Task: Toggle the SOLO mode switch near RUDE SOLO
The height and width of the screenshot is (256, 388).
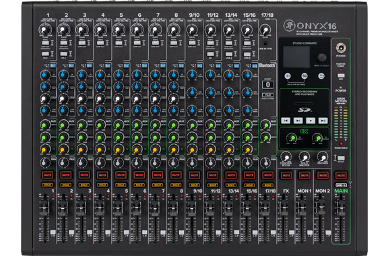Action: 341,158
